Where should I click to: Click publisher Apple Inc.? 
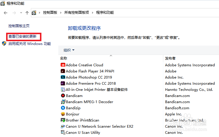[x=174, y=114]
